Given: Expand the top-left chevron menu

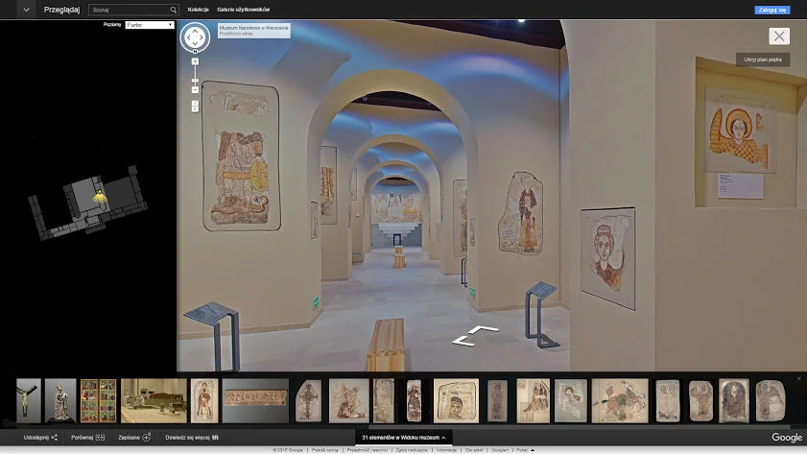Looking at the screenshot, I should [26, 10].
